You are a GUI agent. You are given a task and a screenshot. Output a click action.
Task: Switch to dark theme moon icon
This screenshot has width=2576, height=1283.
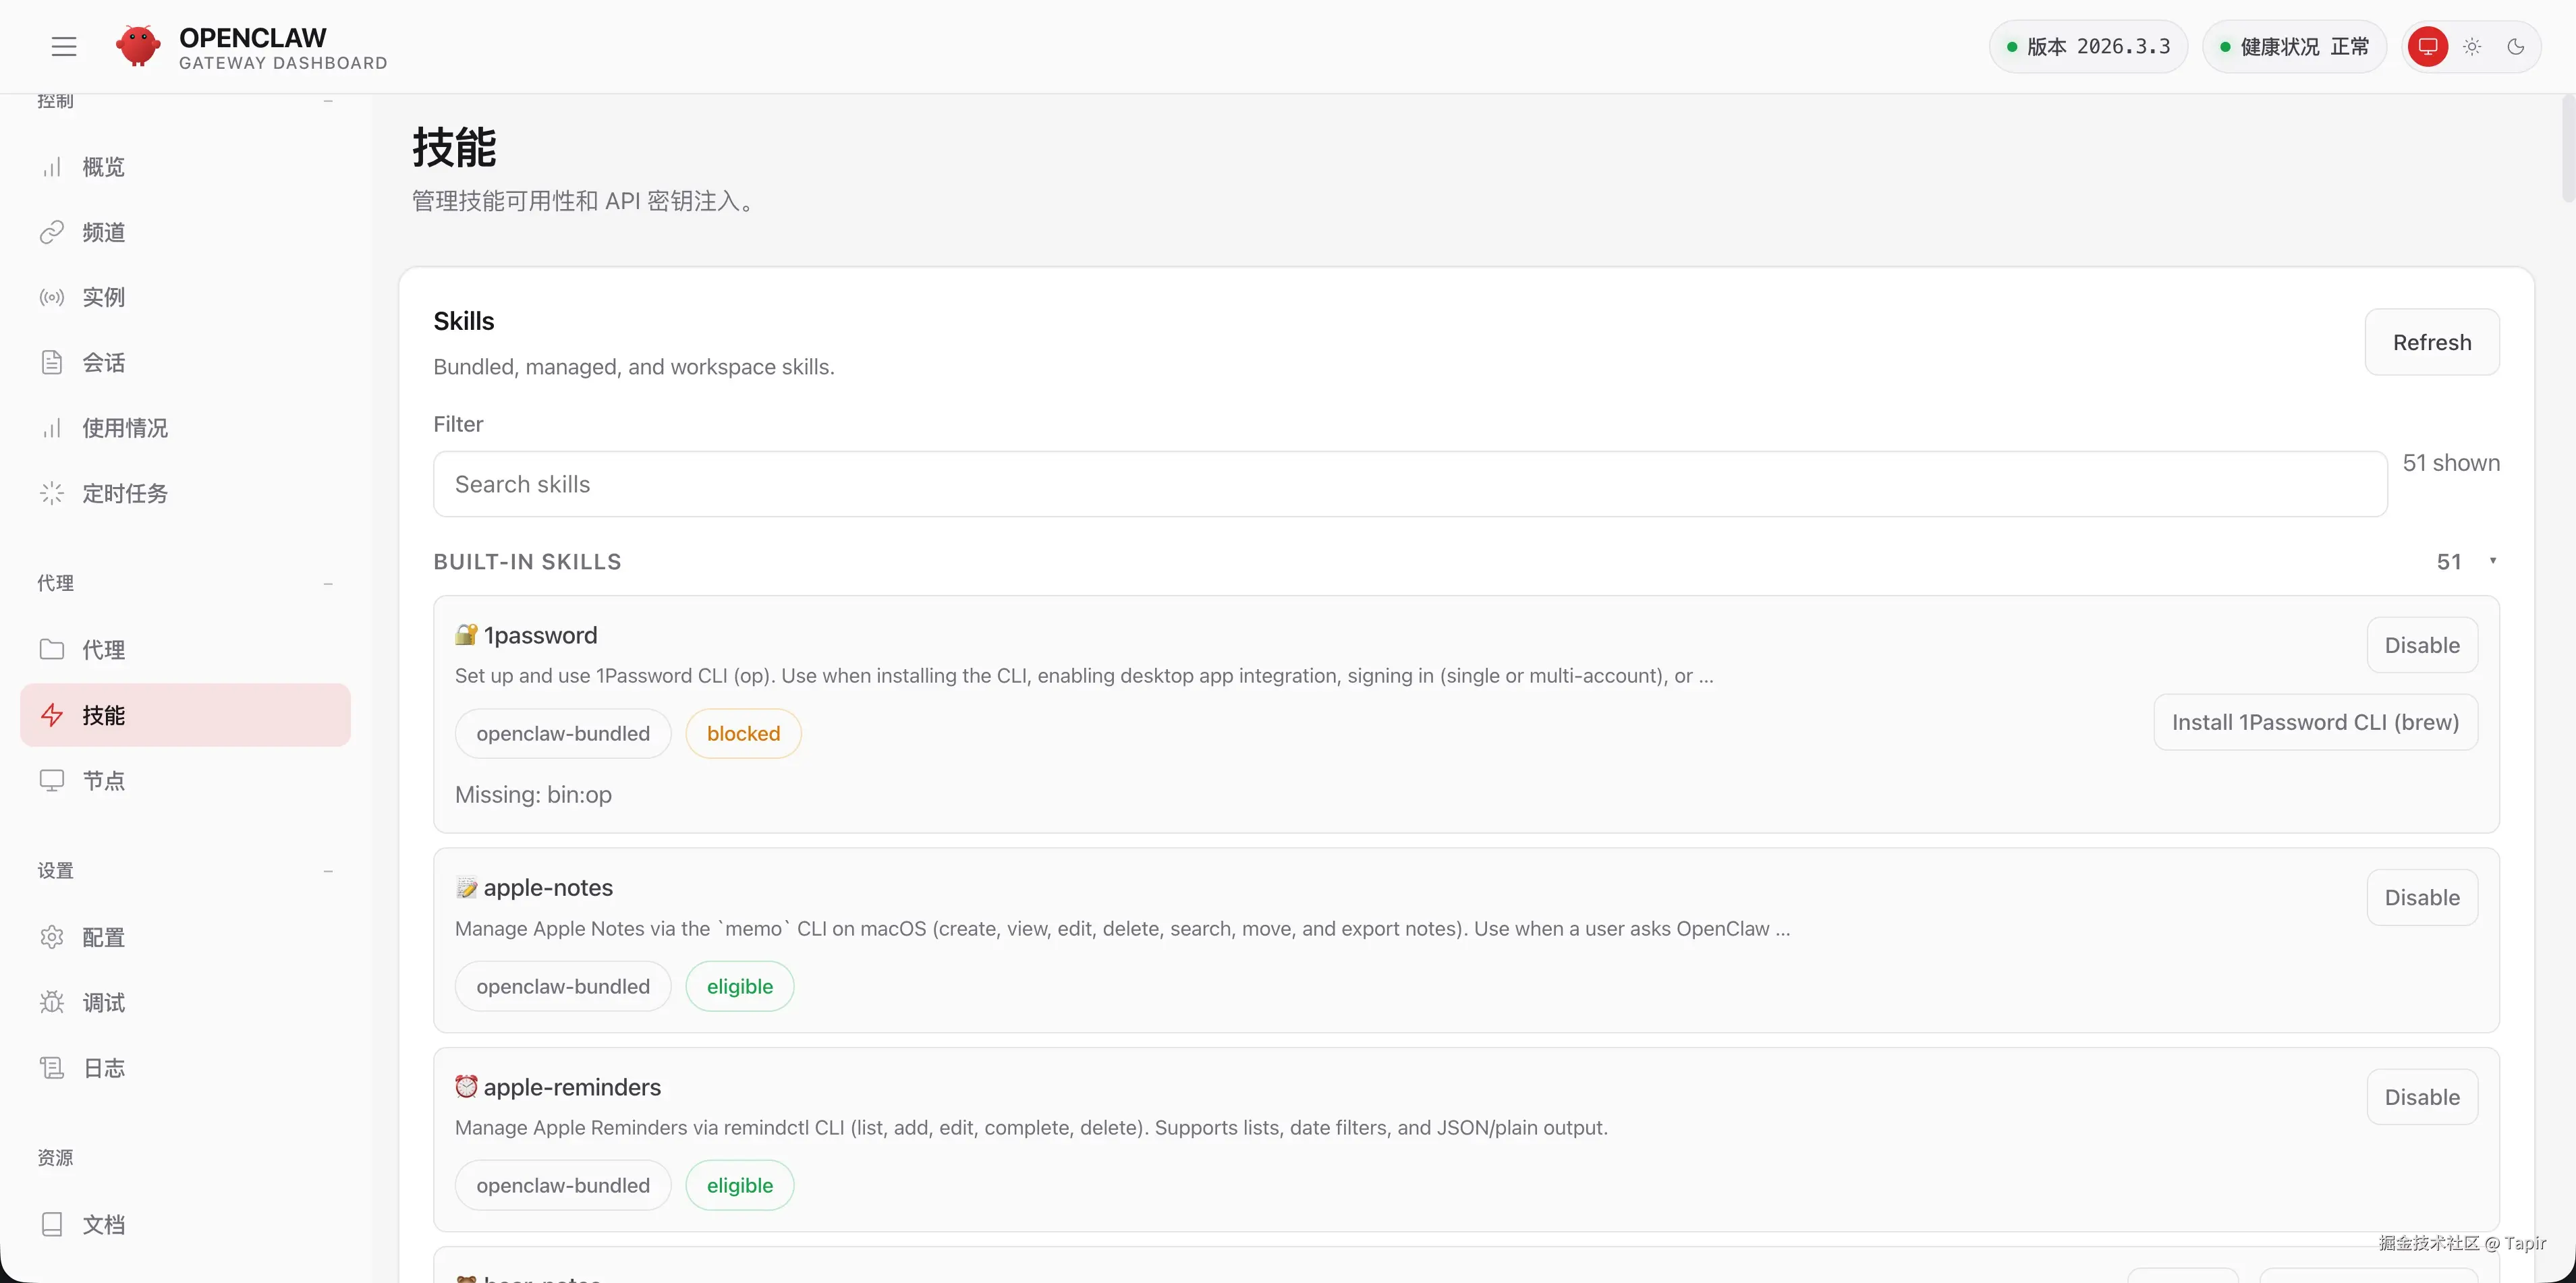(2516, 46)
